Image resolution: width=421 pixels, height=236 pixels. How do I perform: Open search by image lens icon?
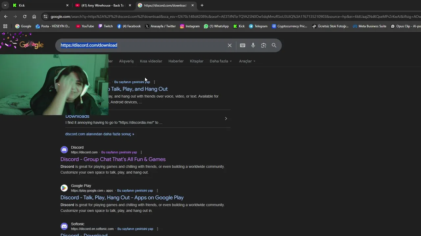263,45
